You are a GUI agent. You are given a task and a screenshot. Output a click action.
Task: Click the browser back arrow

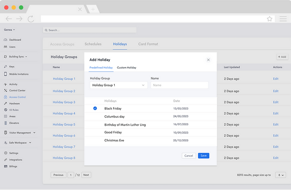click(x=9, y=19)
